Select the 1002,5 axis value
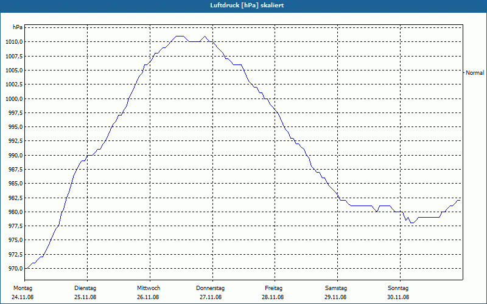 pos(14,85)
